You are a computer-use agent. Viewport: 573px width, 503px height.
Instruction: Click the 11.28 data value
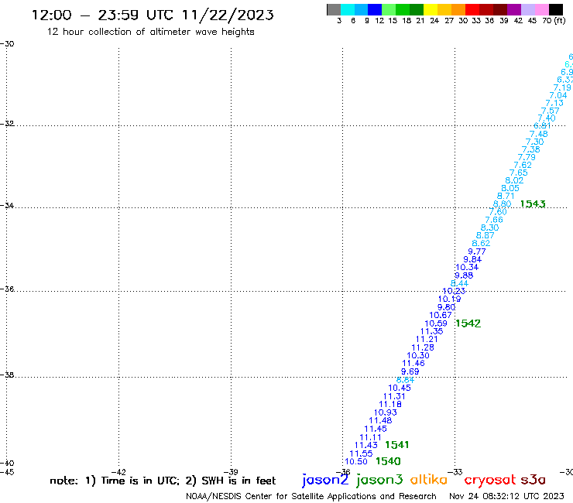[423, 347]
